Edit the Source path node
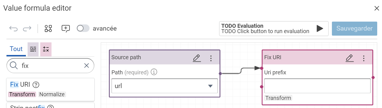 197,58
